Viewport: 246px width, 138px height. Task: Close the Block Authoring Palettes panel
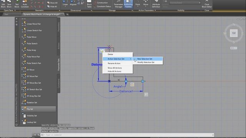pyautogui.click(x=17, y=19)
